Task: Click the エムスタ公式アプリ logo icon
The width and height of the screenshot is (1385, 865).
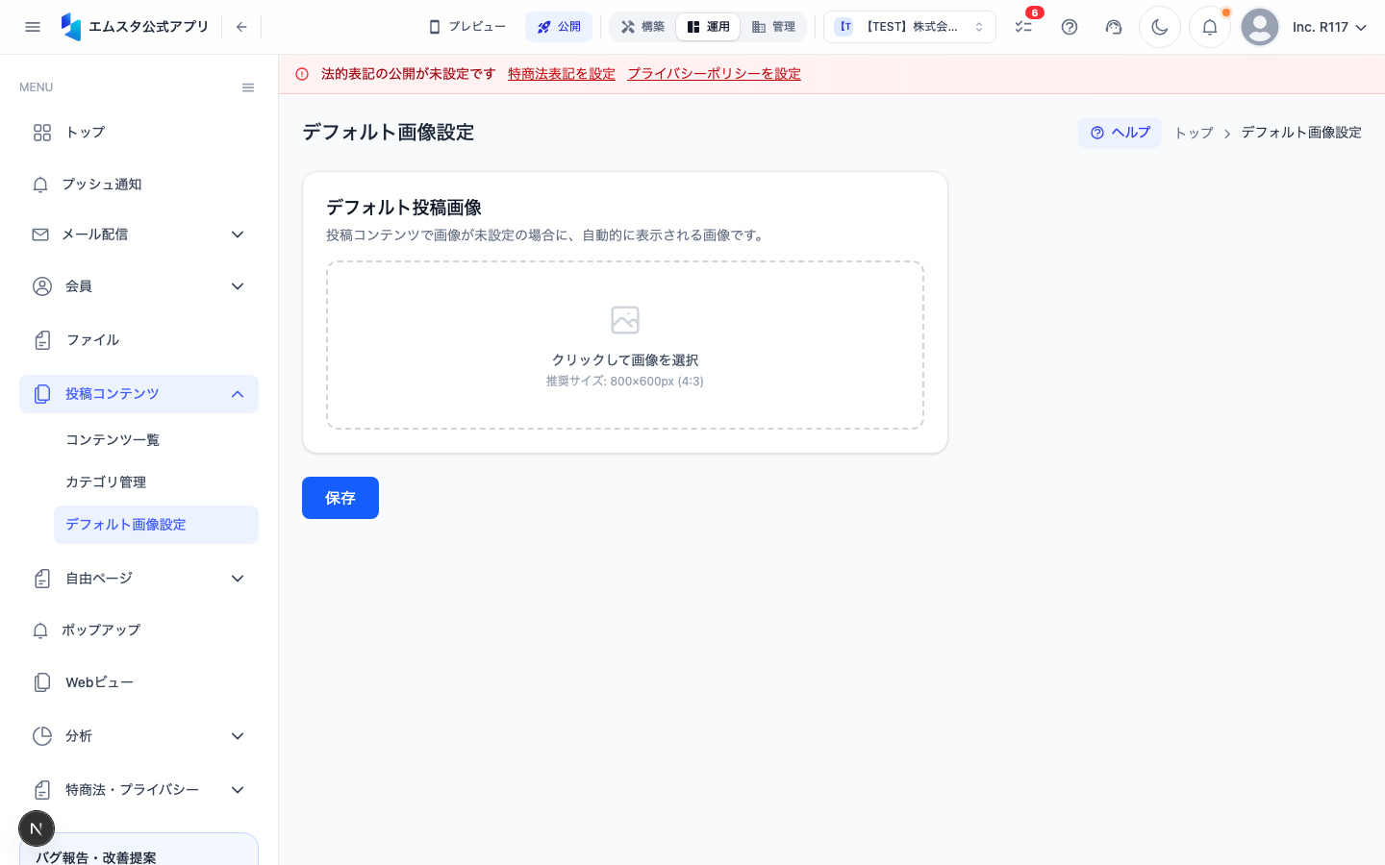Action: [71, 27]
